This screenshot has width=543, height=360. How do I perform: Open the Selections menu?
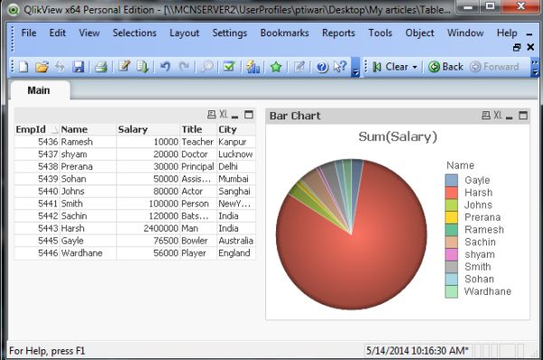(134, 33)
